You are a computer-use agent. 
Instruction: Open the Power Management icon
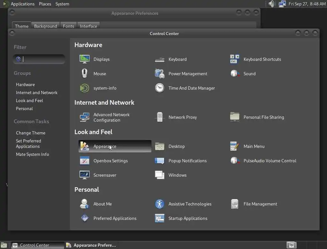160,74
